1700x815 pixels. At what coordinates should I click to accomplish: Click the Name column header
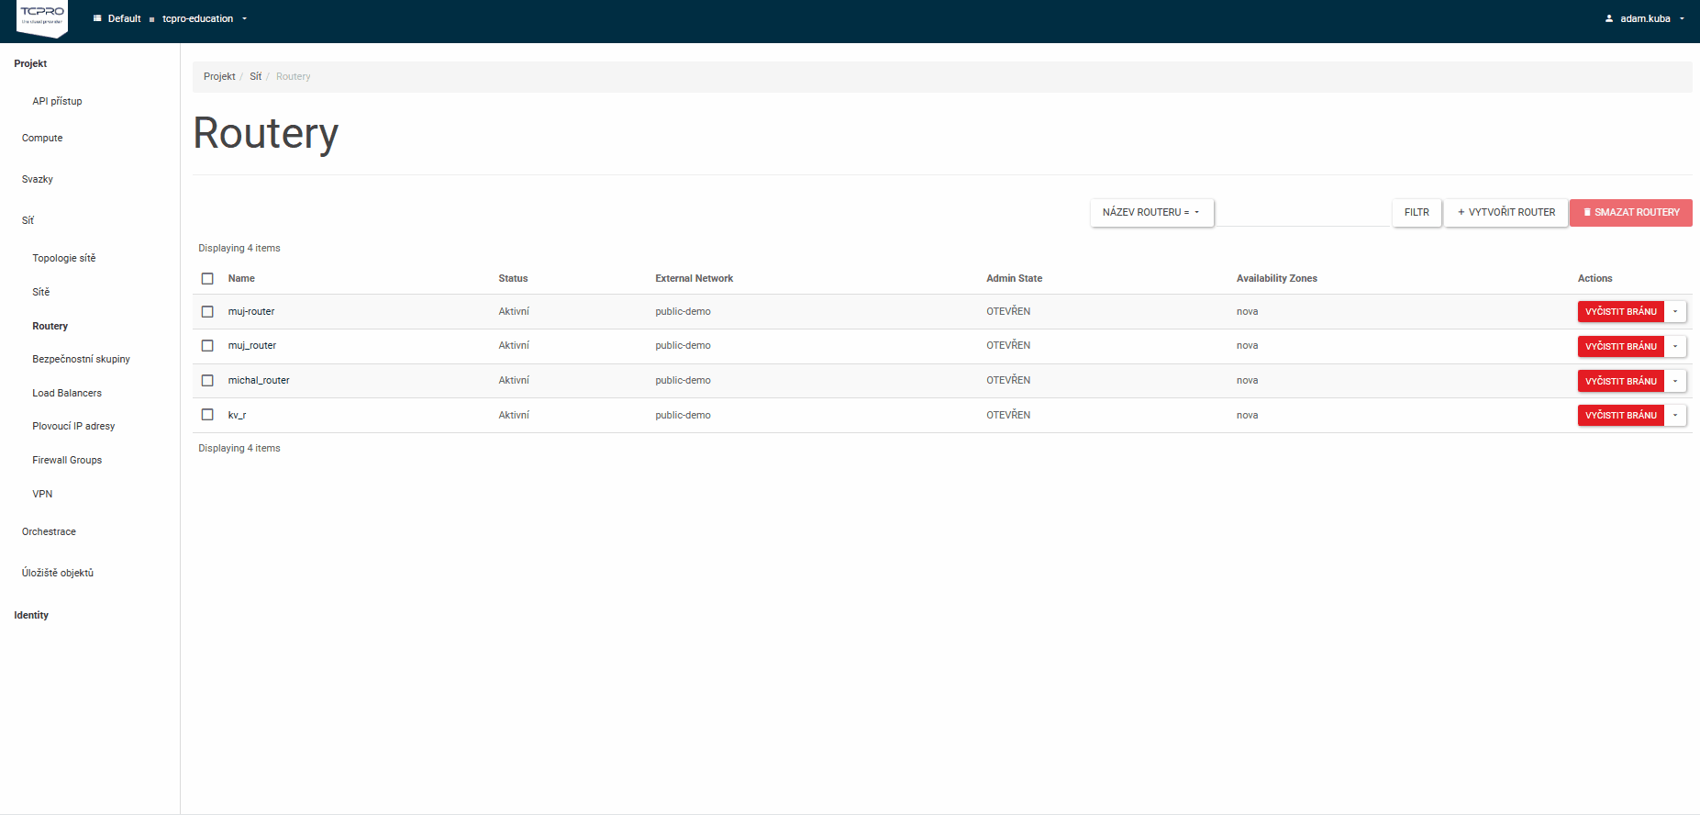point(241,278)
